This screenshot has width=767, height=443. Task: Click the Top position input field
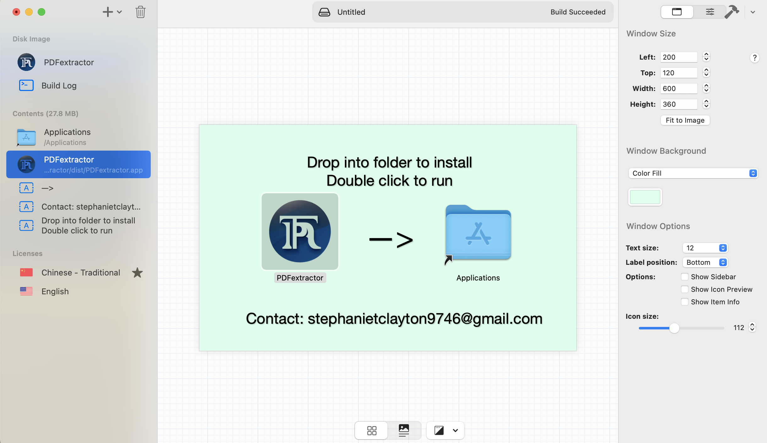[679, 73]
